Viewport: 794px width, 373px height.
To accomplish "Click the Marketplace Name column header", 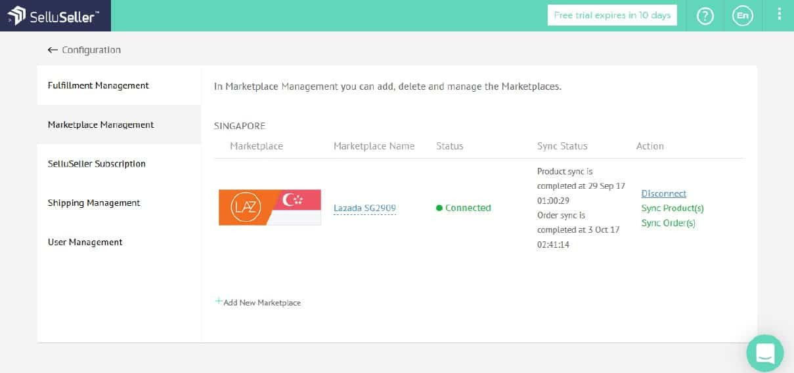I will pos(374,146).
